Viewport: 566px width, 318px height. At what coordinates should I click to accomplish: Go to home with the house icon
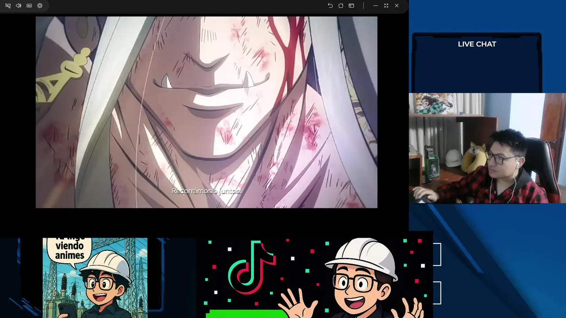(x=340, y=6)
